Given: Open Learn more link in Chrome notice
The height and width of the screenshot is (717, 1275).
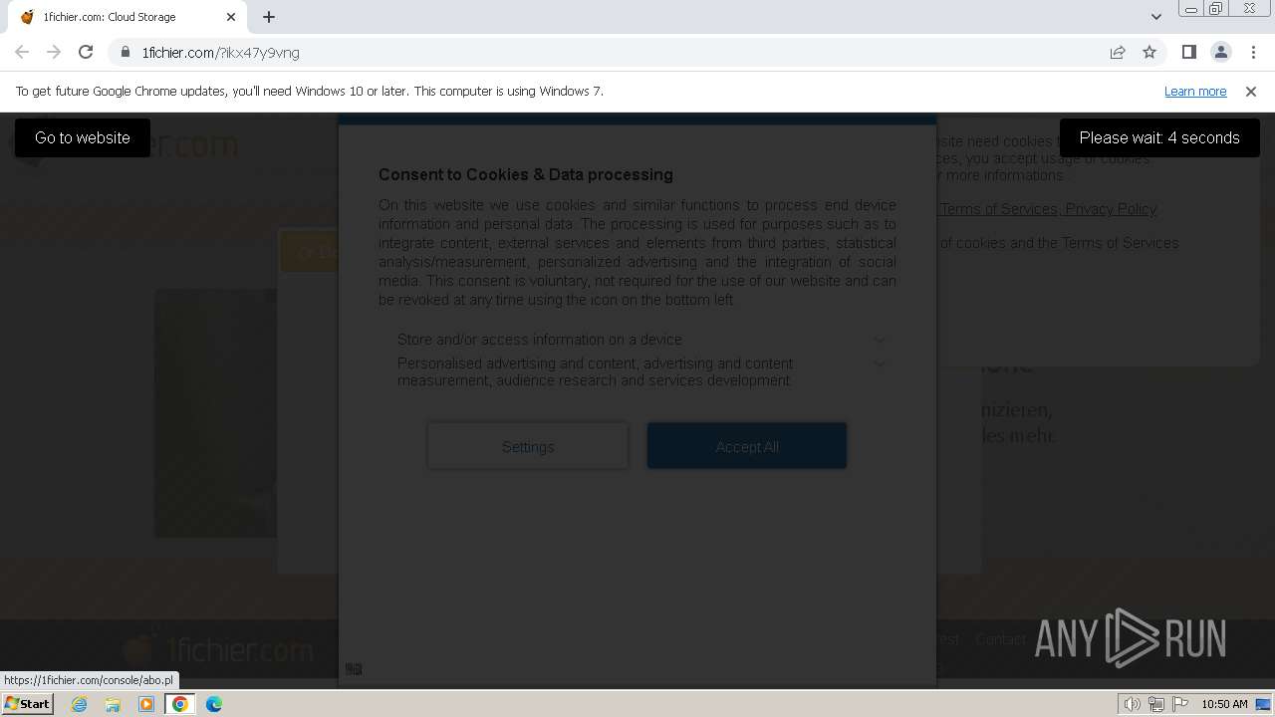Looking at the screenshot, I should 1195,91.
